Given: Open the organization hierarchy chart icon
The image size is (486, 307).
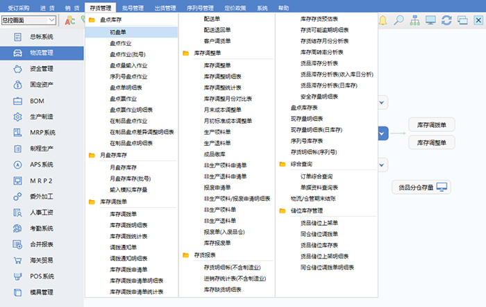Looking at the screenshot, I should click(x=415, y=21).
